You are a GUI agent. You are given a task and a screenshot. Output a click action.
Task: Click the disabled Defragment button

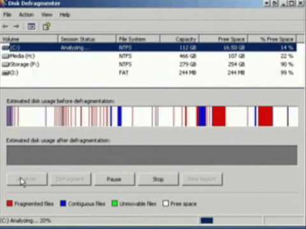71,179
